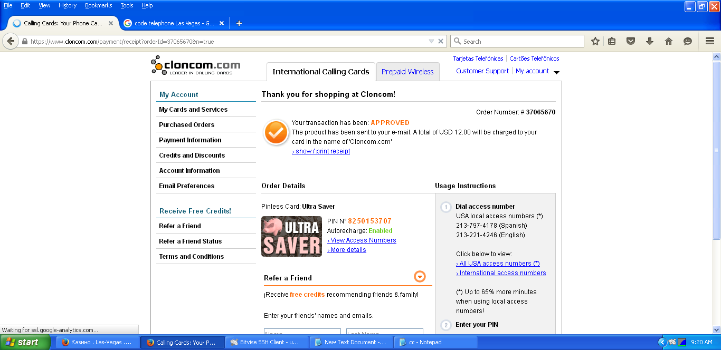This screenshot has height=350, width=721.
Task: Click the browser back arrow button
Action: click(x=11, y=41)
